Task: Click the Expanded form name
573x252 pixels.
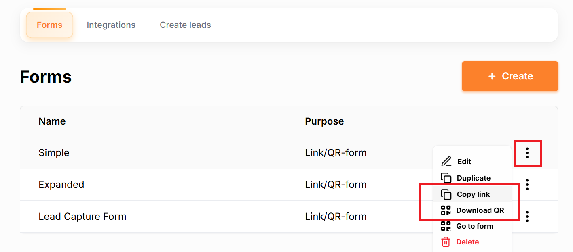Action: 61,185
